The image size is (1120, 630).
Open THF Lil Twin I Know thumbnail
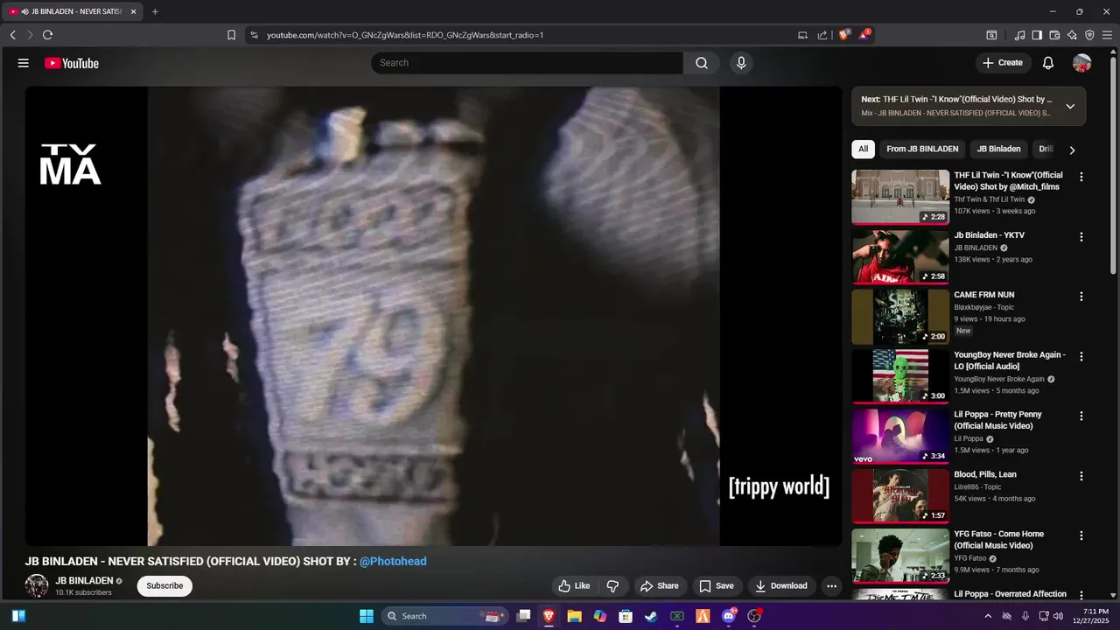click(x=900, y=197)
